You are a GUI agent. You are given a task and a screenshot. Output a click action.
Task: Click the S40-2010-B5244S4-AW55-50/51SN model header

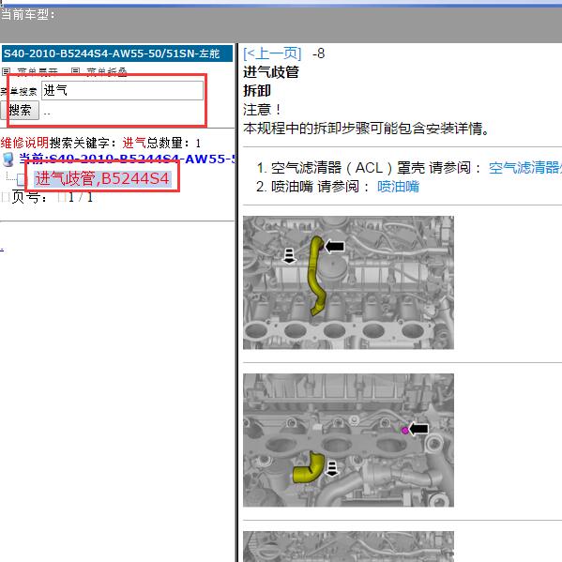pyautogui.click(x=117, y=53)
